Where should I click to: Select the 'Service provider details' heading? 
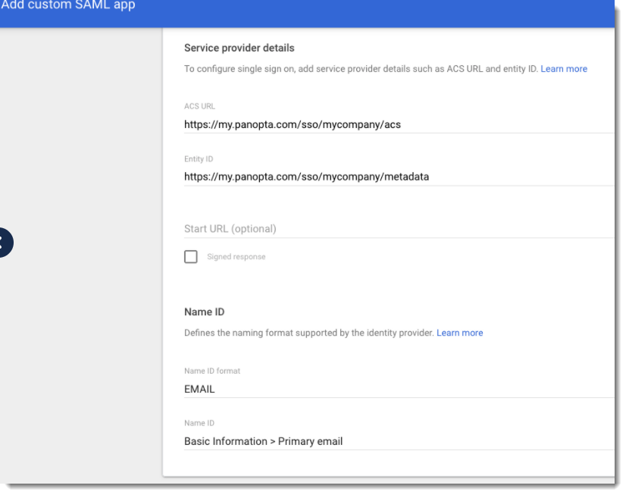tap(239, 48)
